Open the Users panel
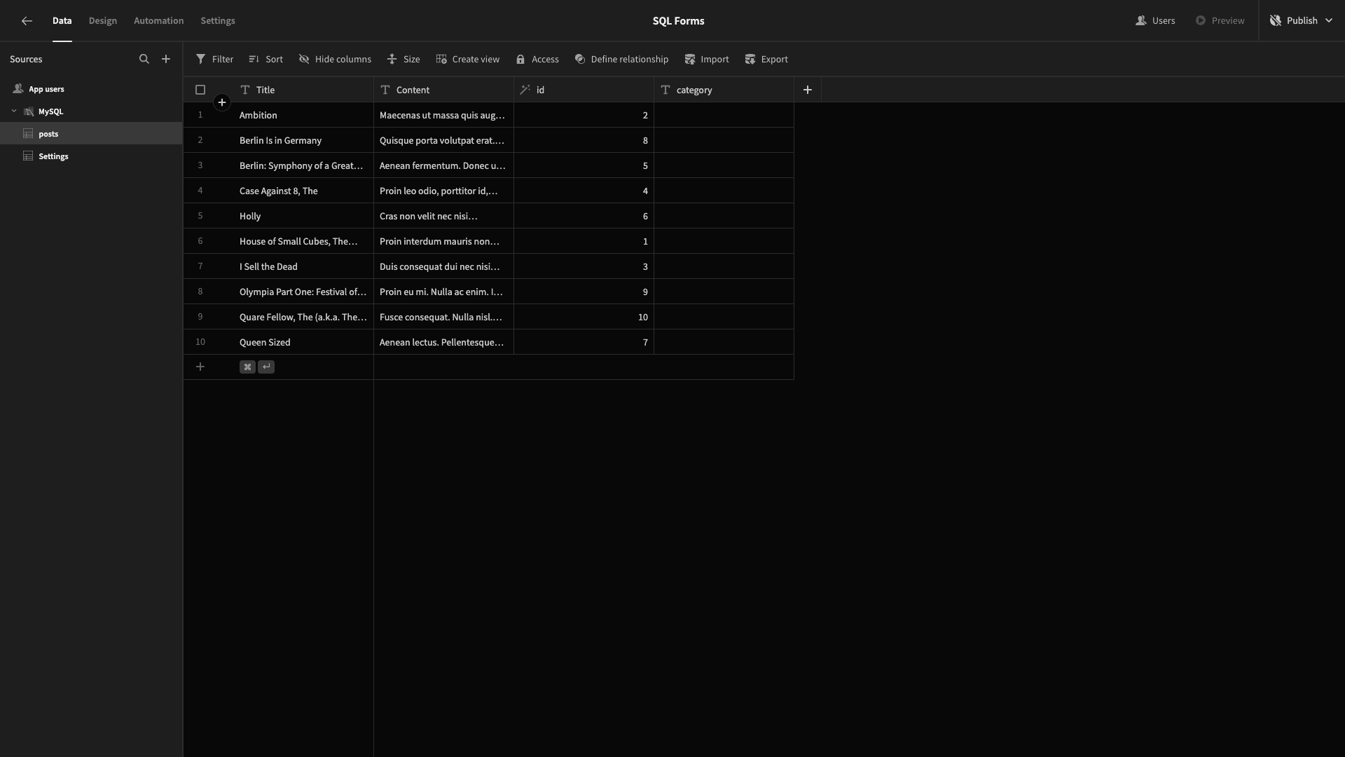Viewport: 1345px width, 757px height. 1155,21
